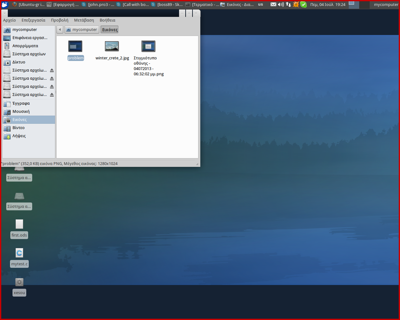Open the Xfce mouse applications menu icon
The image size is (400, 320).
(x=4, y=4)
